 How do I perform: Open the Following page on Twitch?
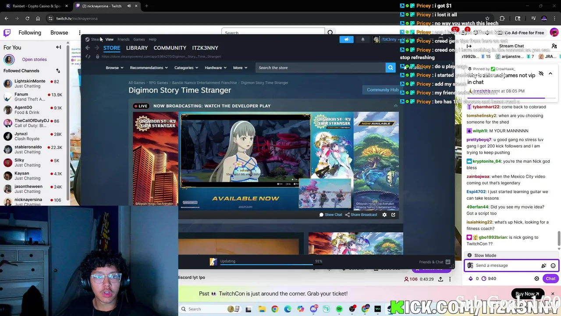click(30, 32)
